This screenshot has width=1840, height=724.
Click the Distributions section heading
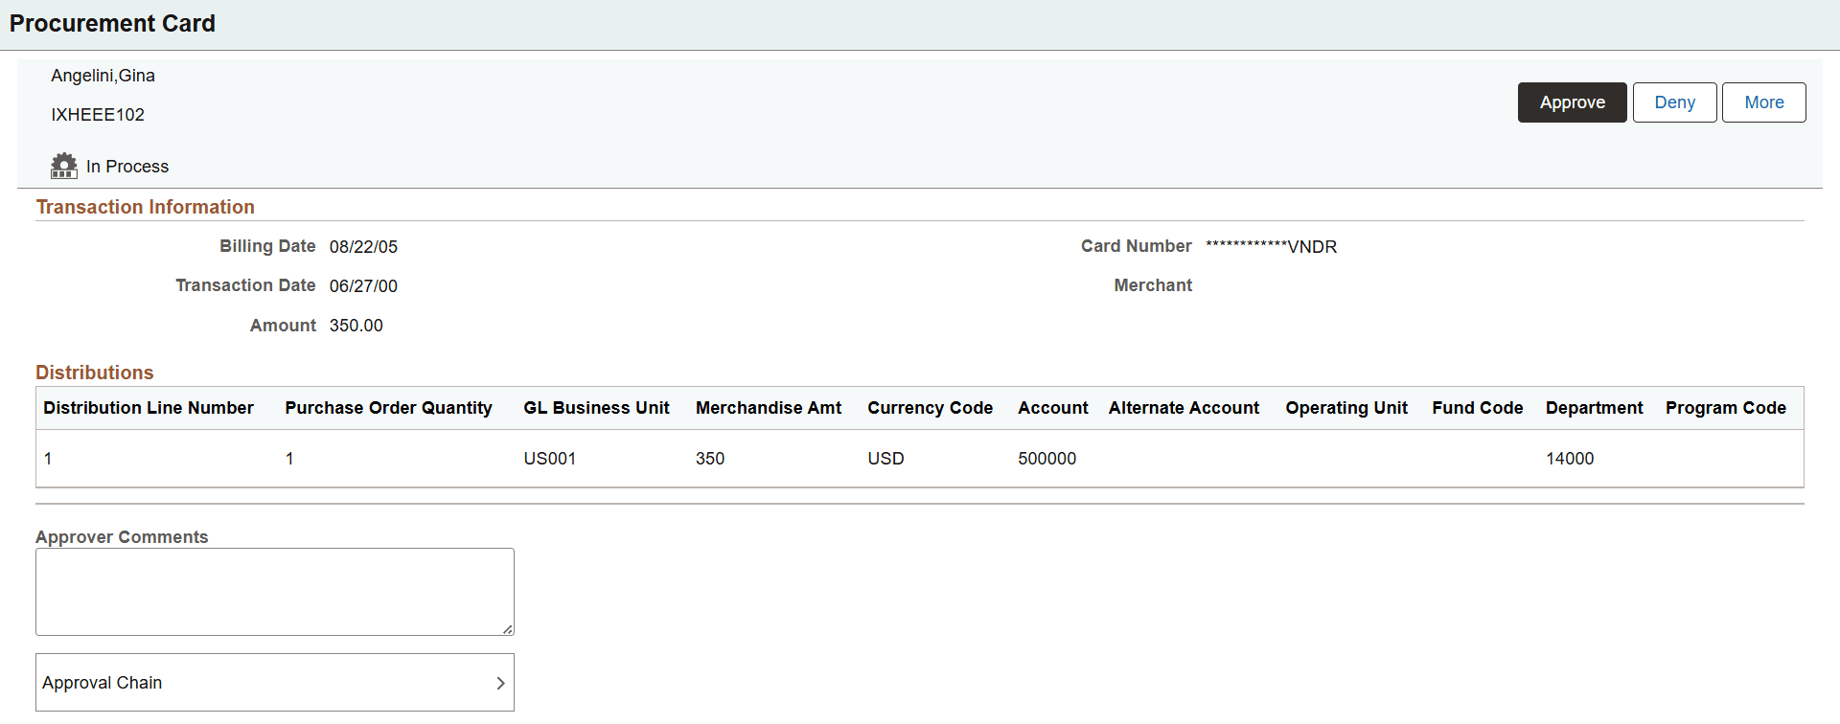[95, 373]
